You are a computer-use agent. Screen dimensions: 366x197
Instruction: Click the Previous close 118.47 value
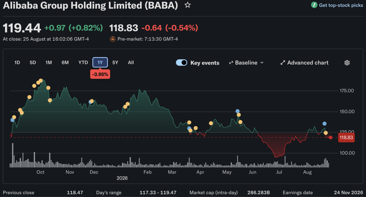(x=75, y=193)
